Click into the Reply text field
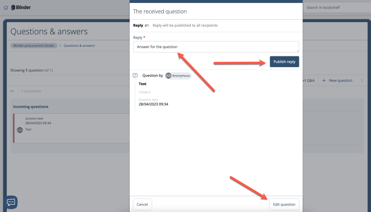Viewport: 371px width, 212px height. tap(215, 47)
